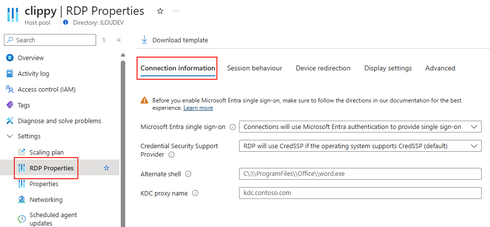Image resolution: width=490 pixels, height=227 pixels.
Task: Favorite the clippy host pool with the star icon
Action: pyautogui.click(x=160, y=11)
